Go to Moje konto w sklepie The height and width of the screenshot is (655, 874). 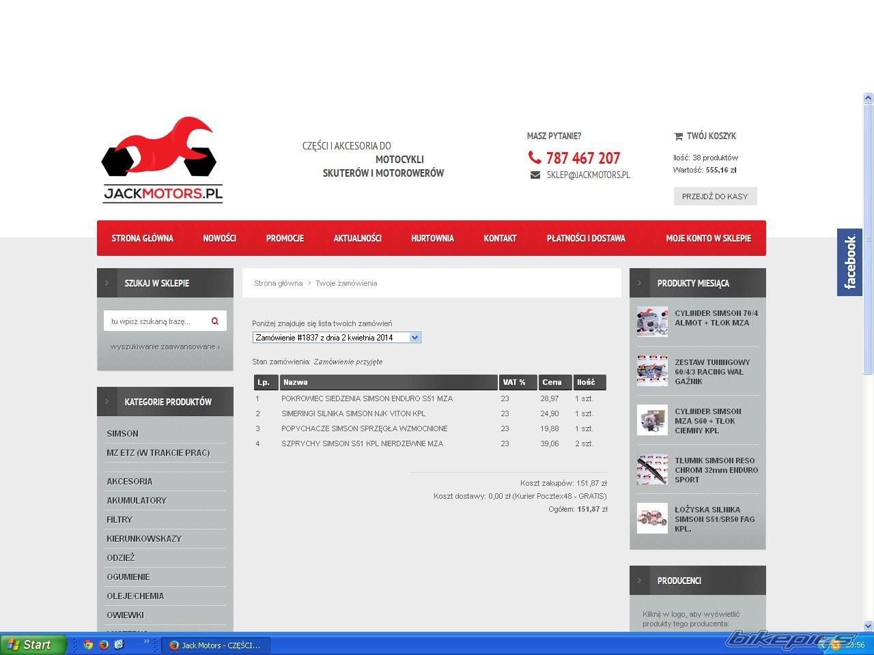click(708, 238)
